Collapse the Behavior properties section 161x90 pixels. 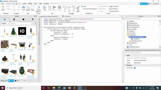tap(126, 65)
